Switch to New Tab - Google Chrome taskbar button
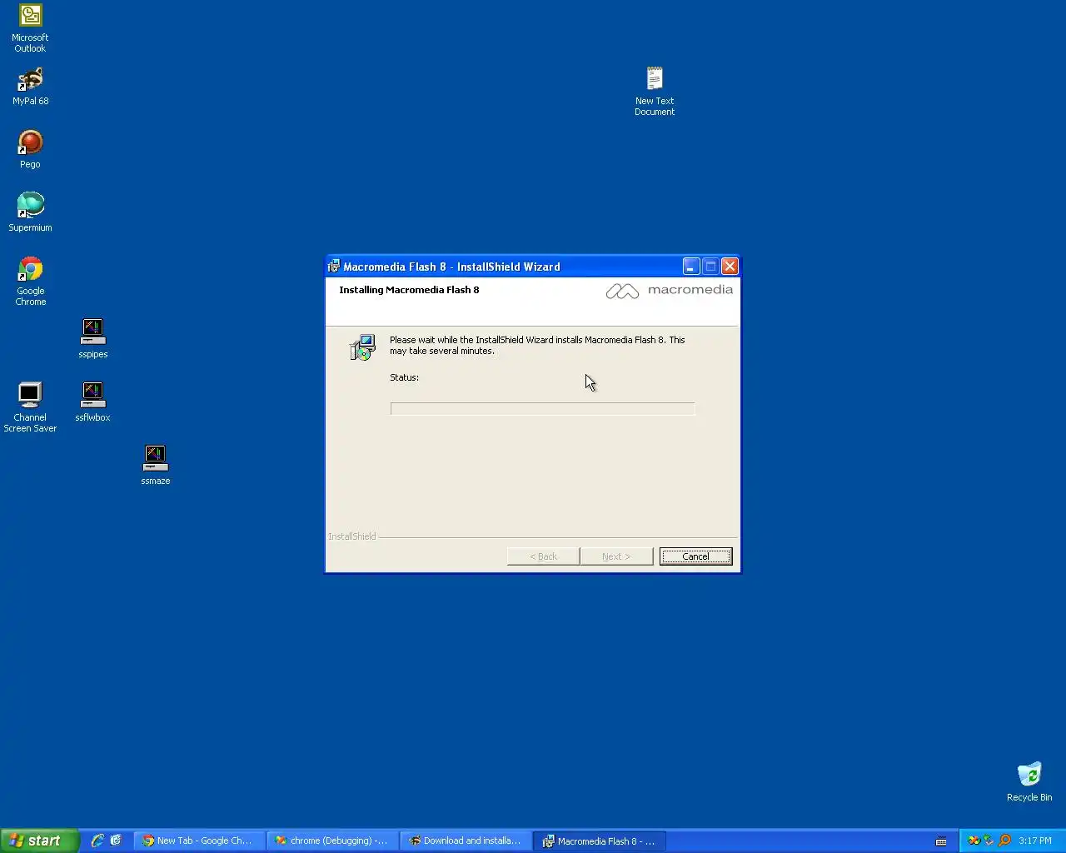Image resolution: width=1066 pixels, height=853 pixels. click(x=200, y=841)
